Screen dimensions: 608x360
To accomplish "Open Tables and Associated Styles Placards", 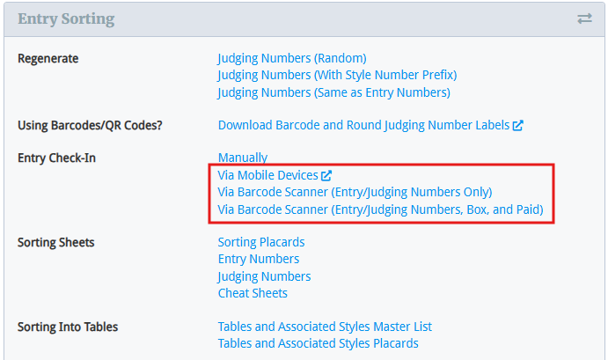I will (318, 343).
